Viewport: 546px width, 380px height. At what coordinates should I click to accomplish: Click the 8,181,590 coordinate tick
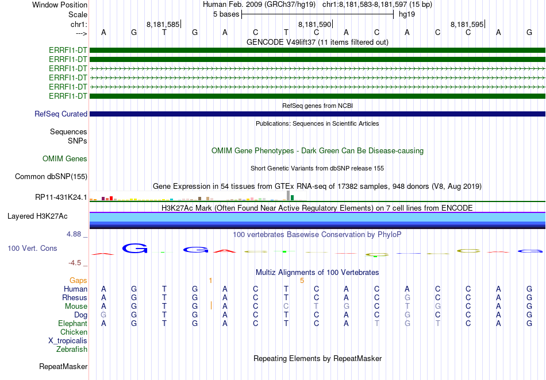(x=315, y=24)
